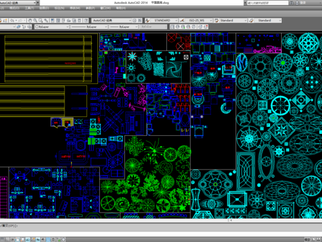Open the 窗口(W) menu
322x242 pixels.
(x=105, y=8)
